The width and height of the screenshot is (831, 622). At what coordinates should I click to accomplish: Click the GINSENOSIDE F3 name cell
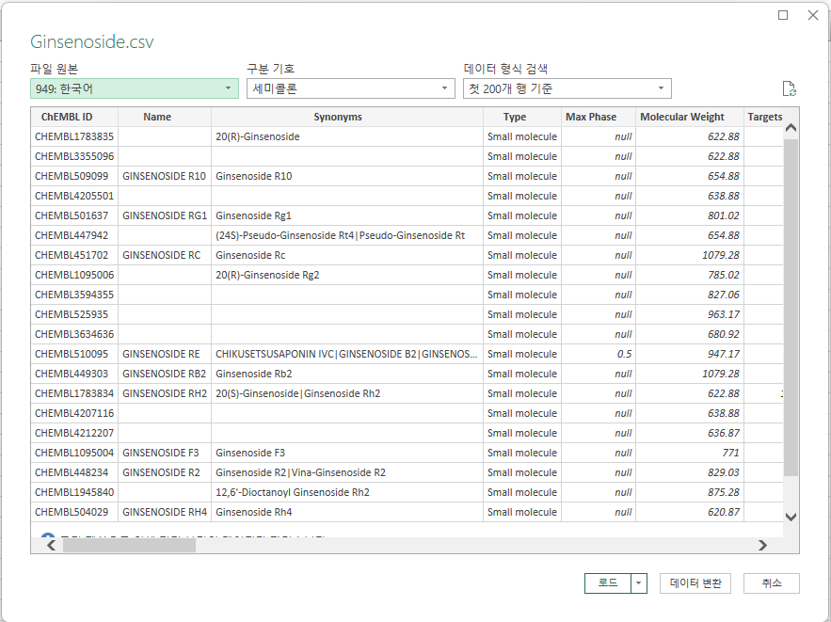(x=165, y=453)
